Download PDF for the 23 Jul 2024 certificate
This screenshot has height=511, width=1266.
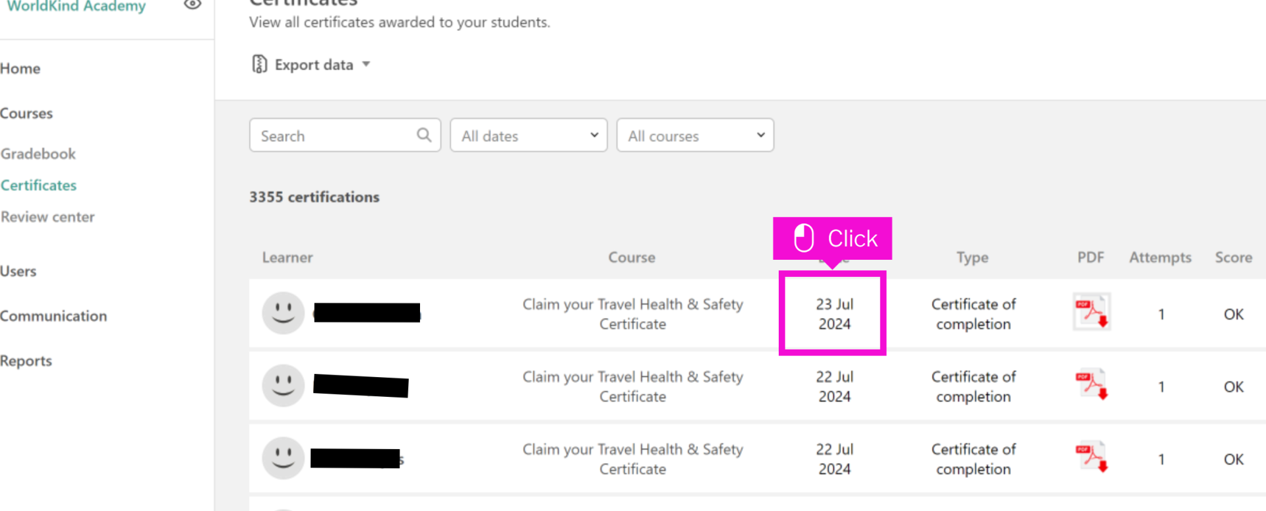click(x=1091, y=312)
